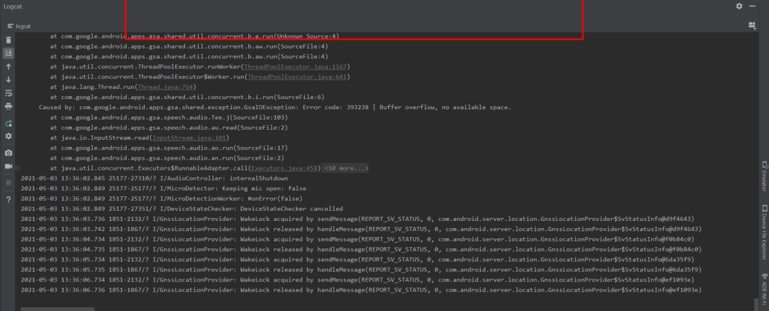Click the vertical scrollbar thumb at bottom right
The height and width of the screenshot is (311, 769).
(x=758, y=305)
